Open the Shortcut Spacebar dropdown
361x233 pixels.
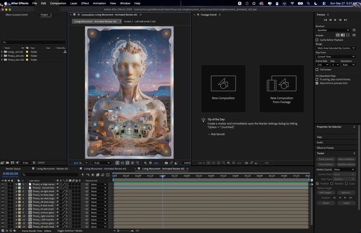point(333,30)
